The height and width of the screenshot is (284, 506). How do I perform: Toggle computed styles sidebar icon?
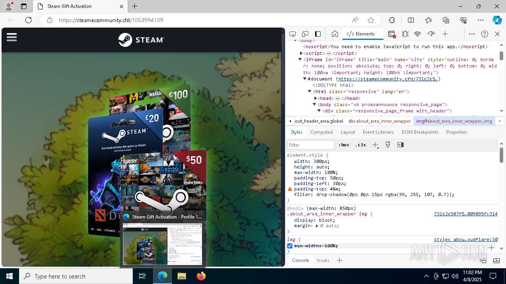(400, 145)
